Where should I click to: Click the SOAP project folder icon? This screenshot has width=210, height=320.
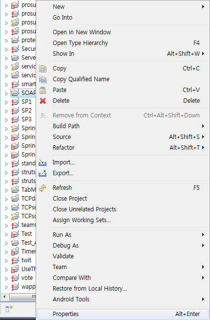point(15,93)
